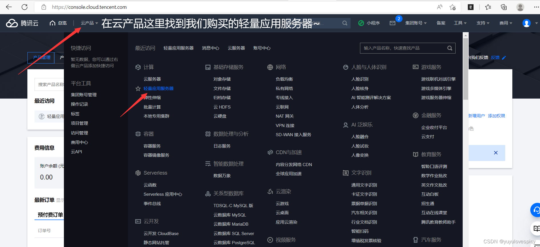This screenshot has width=540, height=247.
Task: Open recently visited 轻量应用服务器 link
Action: 179,48
